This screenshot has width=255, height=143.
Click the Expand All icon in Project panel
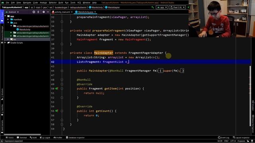pyautogui.click(x=38, y=12)
